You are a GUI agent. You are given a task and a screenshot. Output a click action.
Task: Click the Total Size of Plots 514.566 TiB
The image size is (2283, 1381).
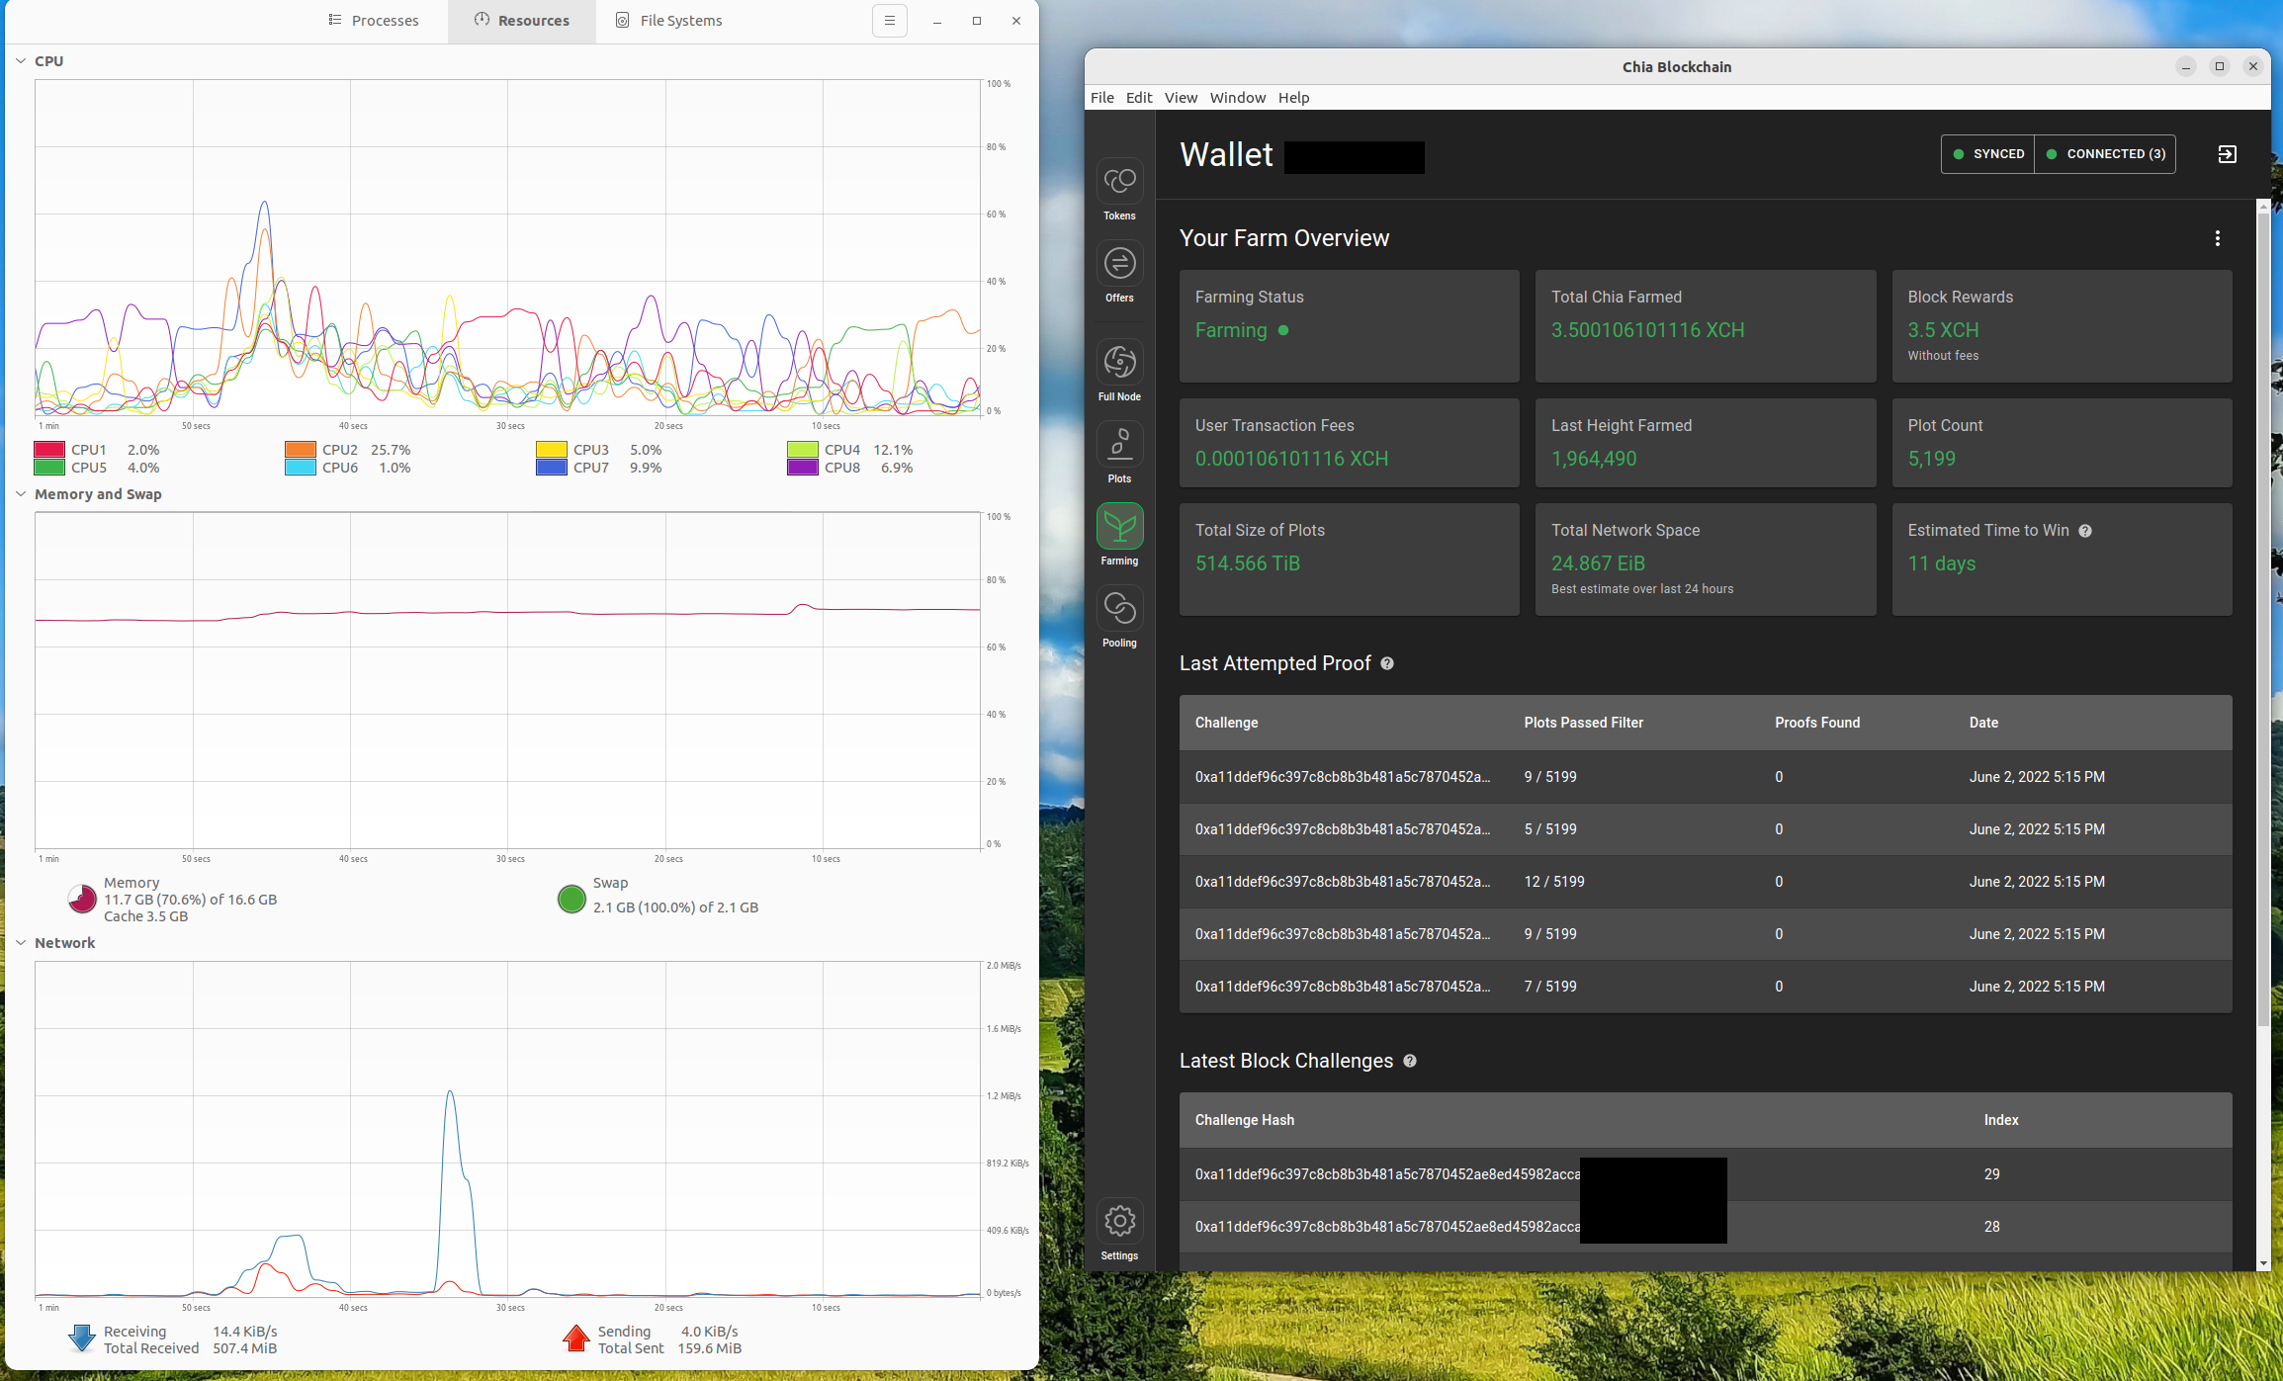pos(1247,563)
